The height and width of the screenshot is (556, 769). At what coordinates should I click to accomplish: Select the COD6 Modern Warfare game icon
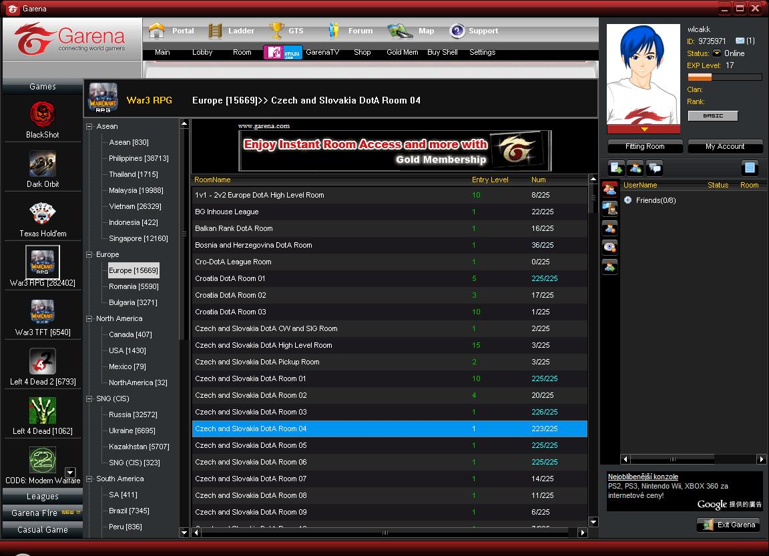point(43,460)
